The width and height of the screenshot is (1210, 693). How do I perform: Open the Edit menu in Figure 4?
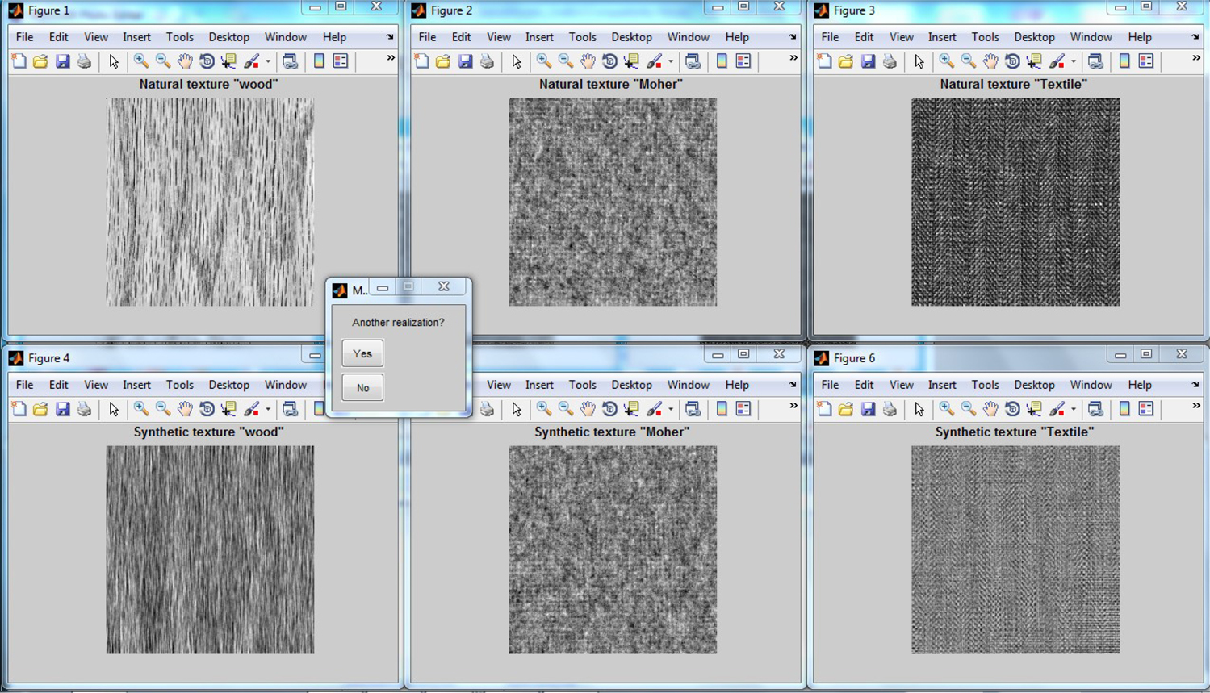(x=58, y=385)
